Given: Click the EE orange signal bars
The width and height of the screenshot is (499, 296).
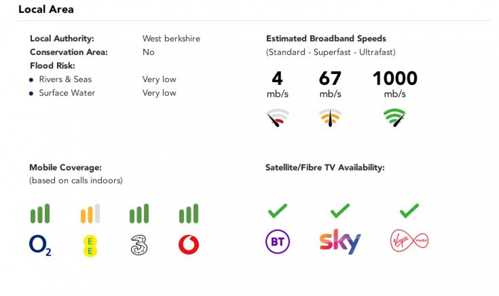Looking at the screenshot, I should point(90,213).
